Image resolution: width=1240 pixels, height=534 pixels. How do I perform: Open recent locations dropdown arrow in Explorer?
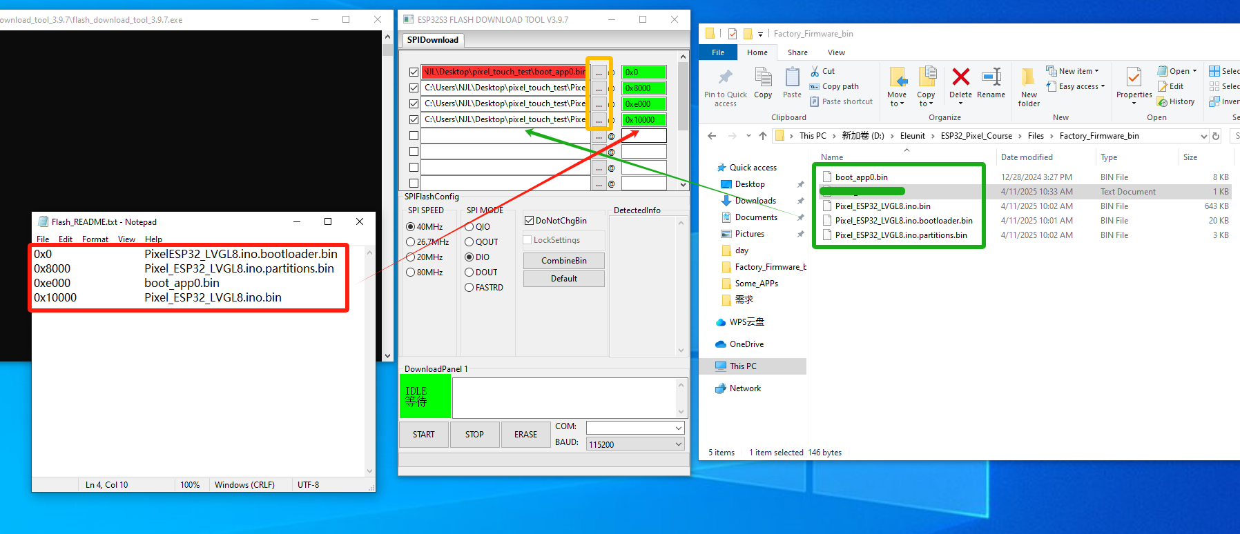pyautogui.click(x=748, y=136)
